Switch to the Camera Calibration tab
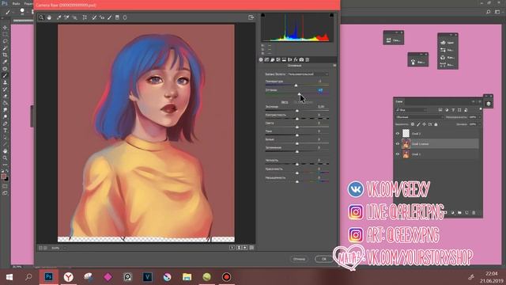Image resolution: width=506 pixels, height=285 pixels. click(x=301, y=60)
